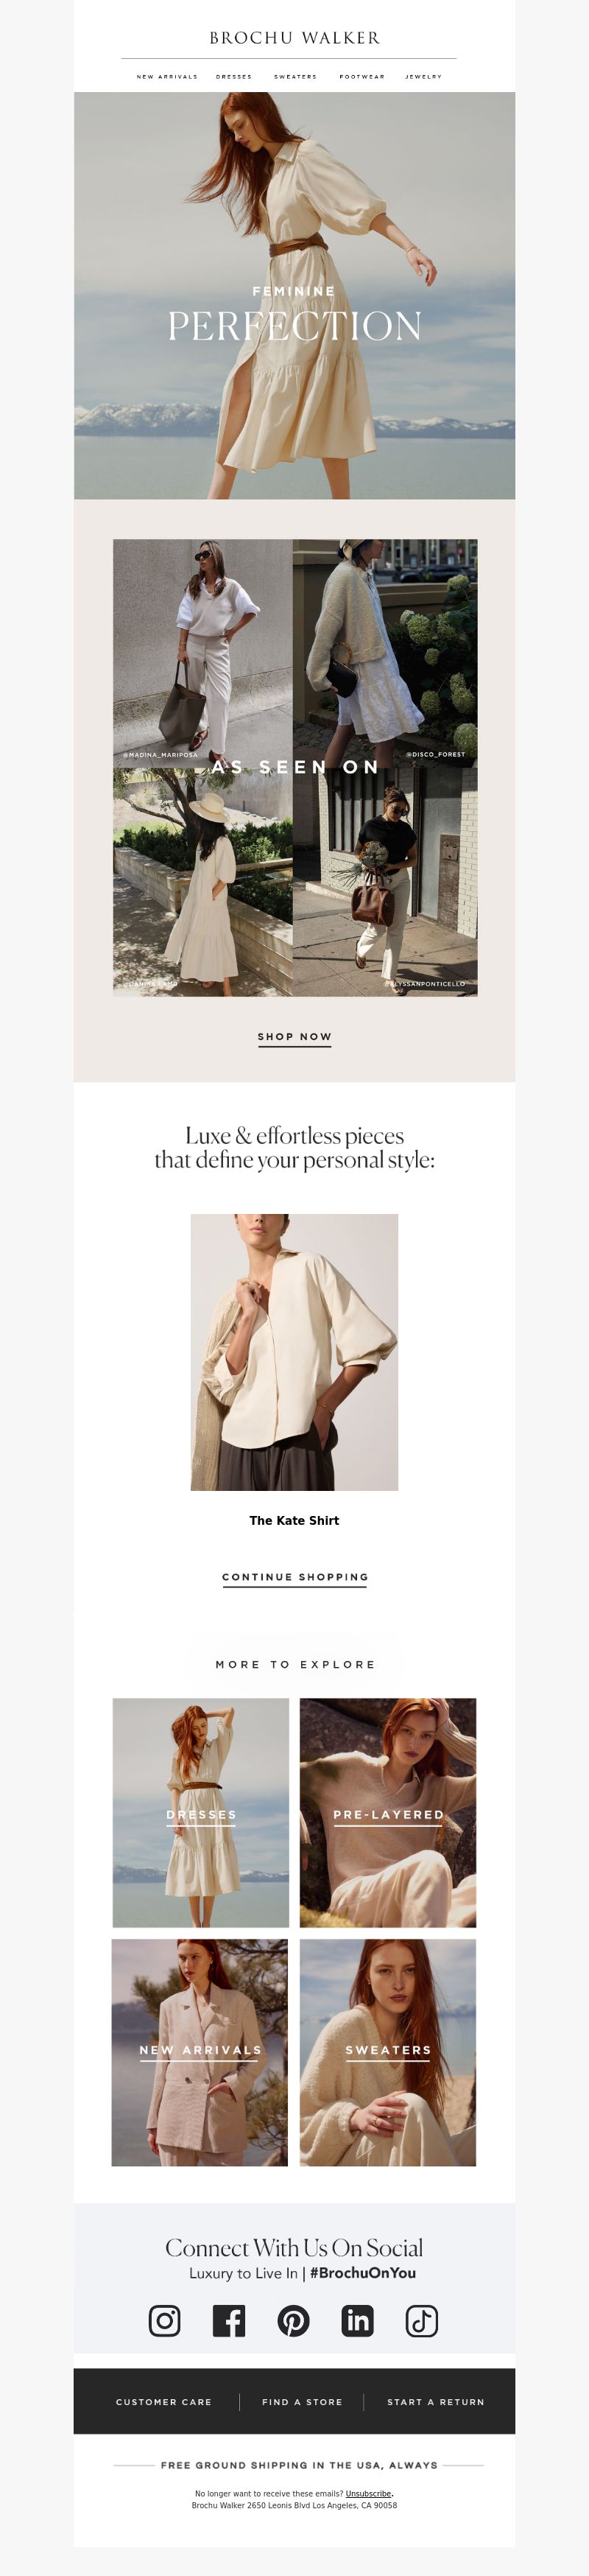This screenshot has height=2576, width=589.
Task: Open the Facebook social icon
Action: coord(229,2320)
